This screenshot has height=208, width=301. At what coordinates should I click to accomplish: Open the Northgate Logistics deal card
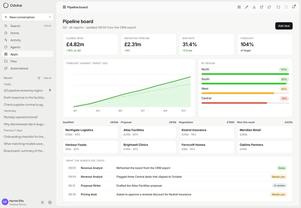pyautogui.click(x=90, y=132)
